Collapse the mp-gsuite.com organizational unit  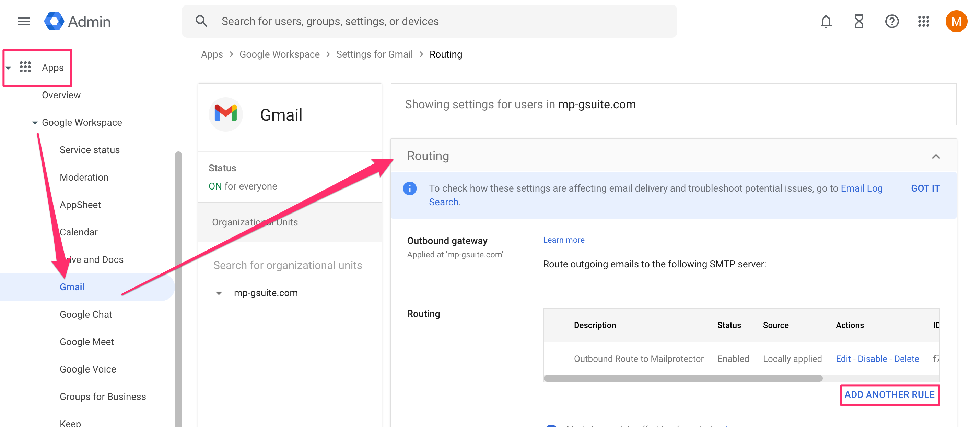219,293
